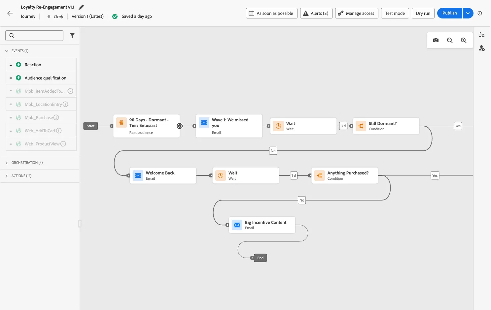Screen dimensions: 491x310
Task: Show info for Web_AddToCart event
Action: [59, 131]
